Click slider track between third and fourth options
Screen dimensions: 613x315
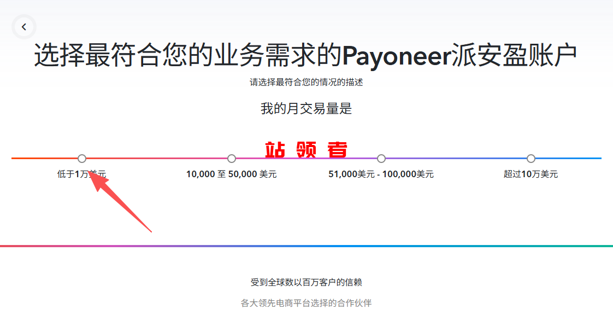pyautogui.click(x=456, y=159)
